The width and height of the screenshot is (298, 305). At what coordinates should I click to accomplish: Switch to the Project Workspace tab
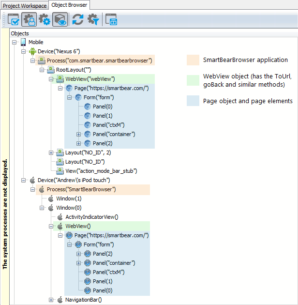[x=25, y=5]
